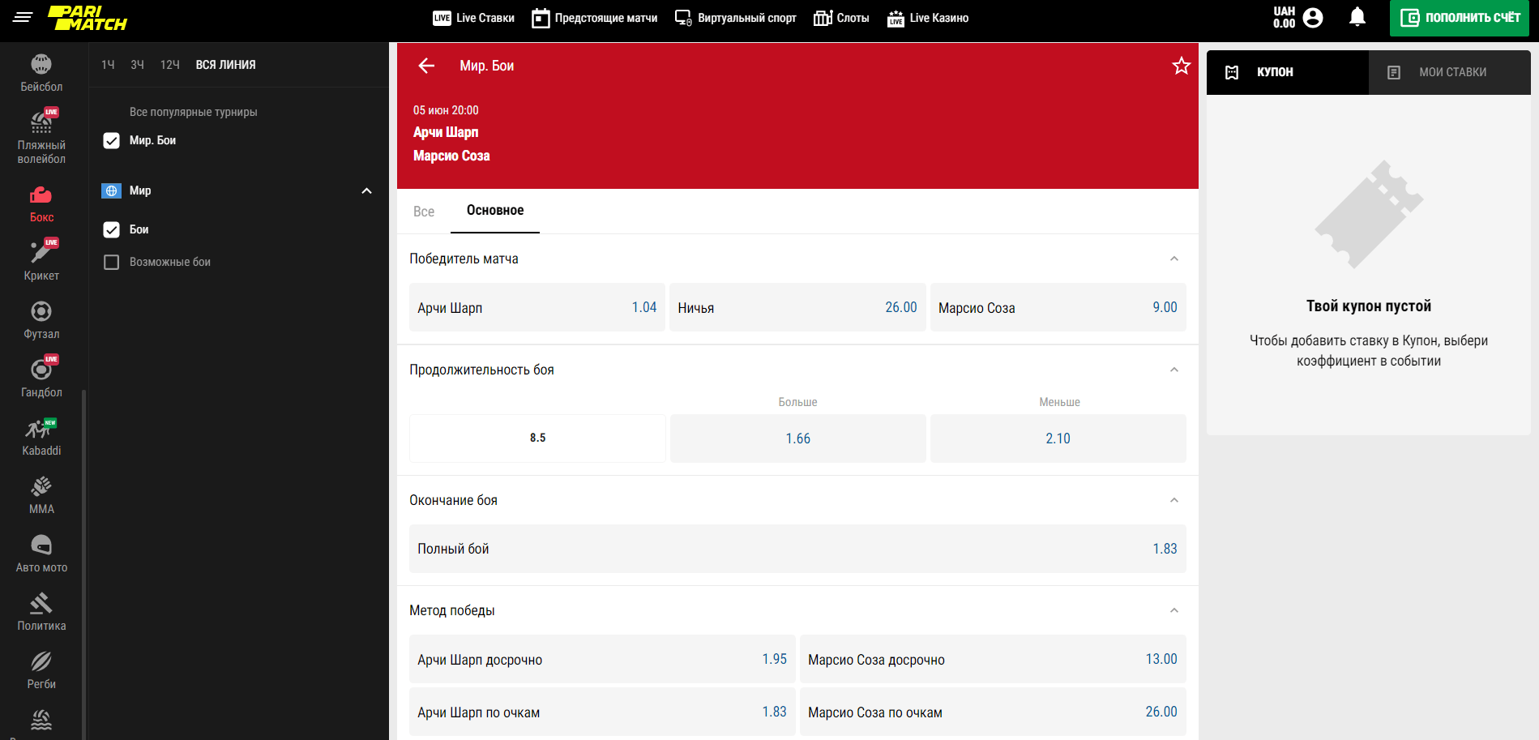Click the notifications bell icon

click(x=1357, y=17)
